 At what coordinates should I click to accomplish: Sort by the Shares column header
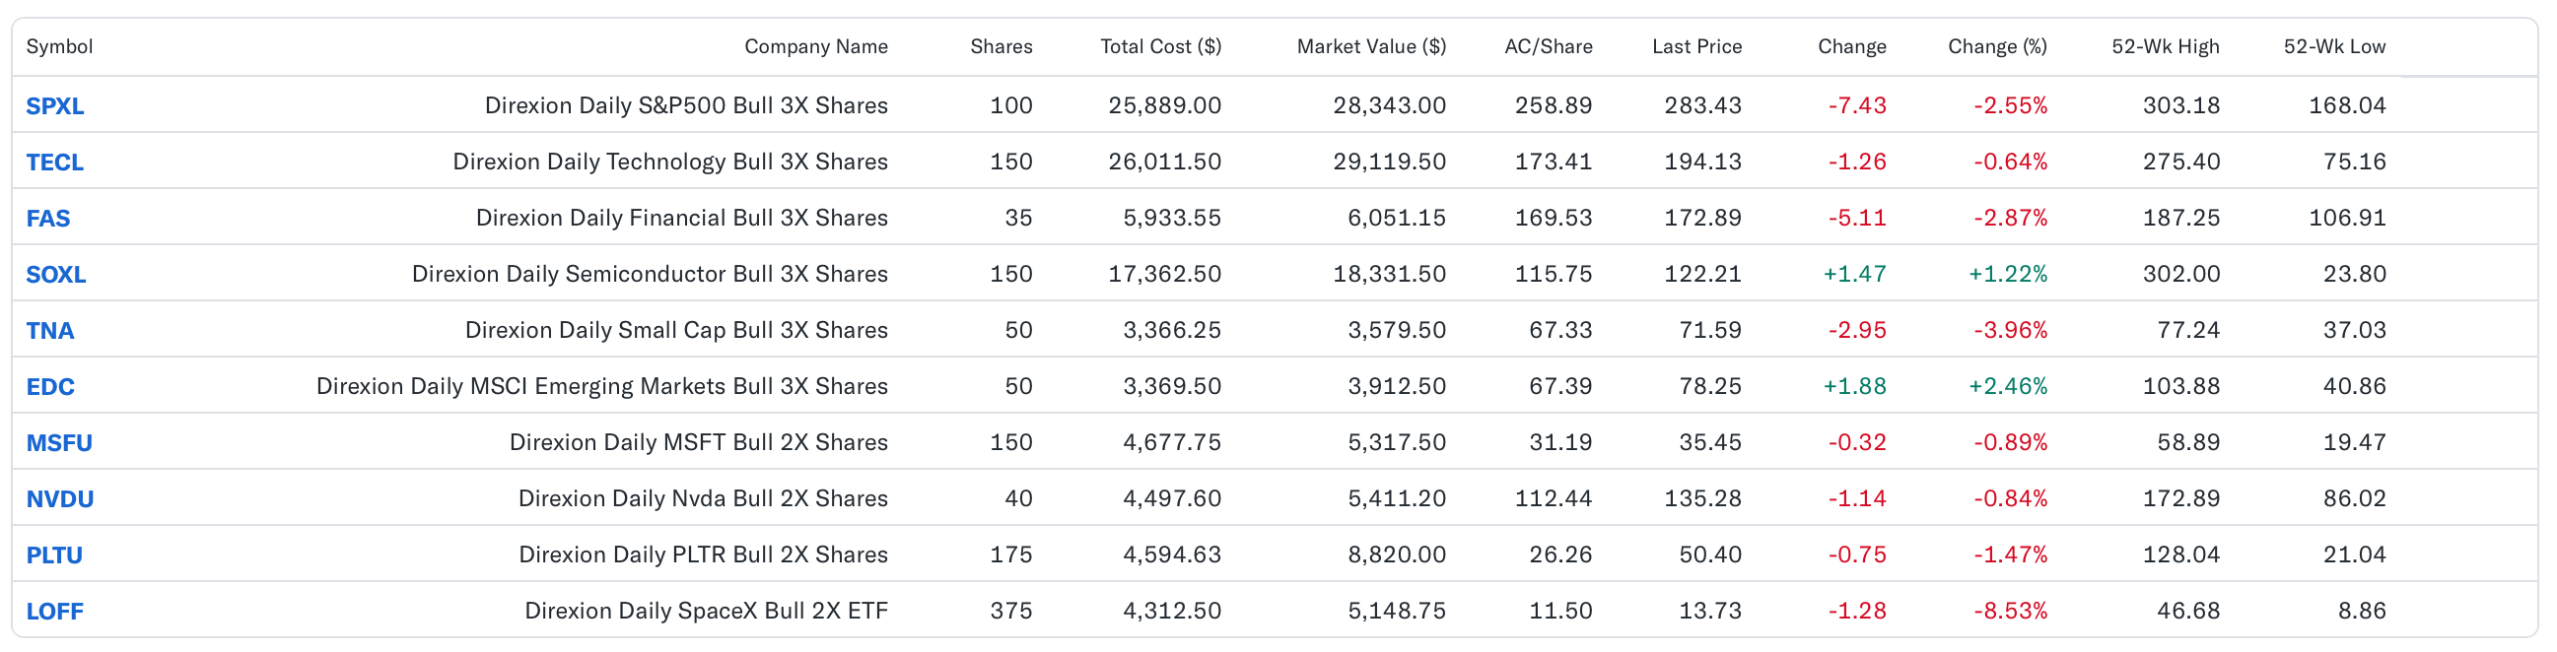click(1001, 46)
